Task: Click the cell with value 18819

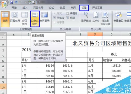Action: pos(112,65)
